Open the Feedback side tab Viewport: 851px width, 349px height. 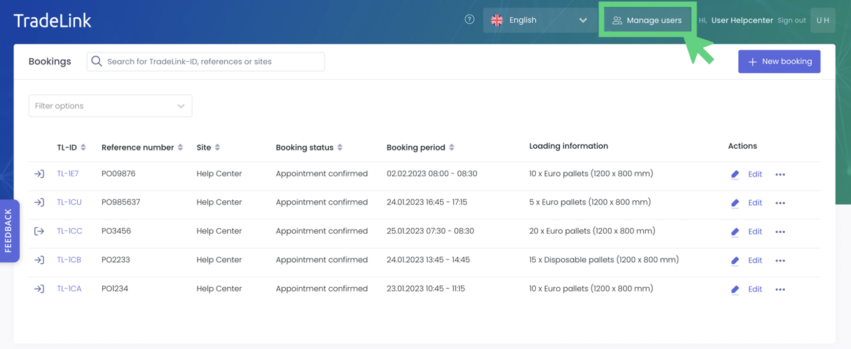pyautogui.click(x=9, y=231)
